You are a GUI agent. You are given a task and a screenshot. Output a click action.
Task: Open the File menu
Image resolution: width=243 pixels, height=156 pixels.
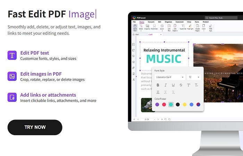click(x=134, y=22)
